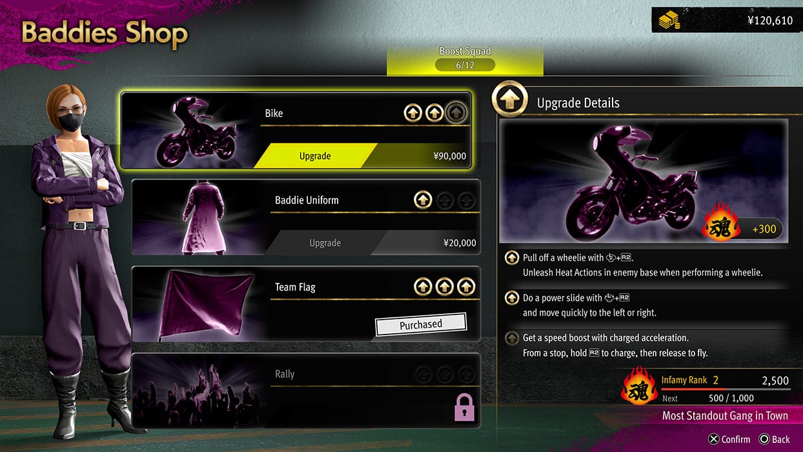
Task: Click the +300 flame bonus badge
Action: click(x=744, y=229)
